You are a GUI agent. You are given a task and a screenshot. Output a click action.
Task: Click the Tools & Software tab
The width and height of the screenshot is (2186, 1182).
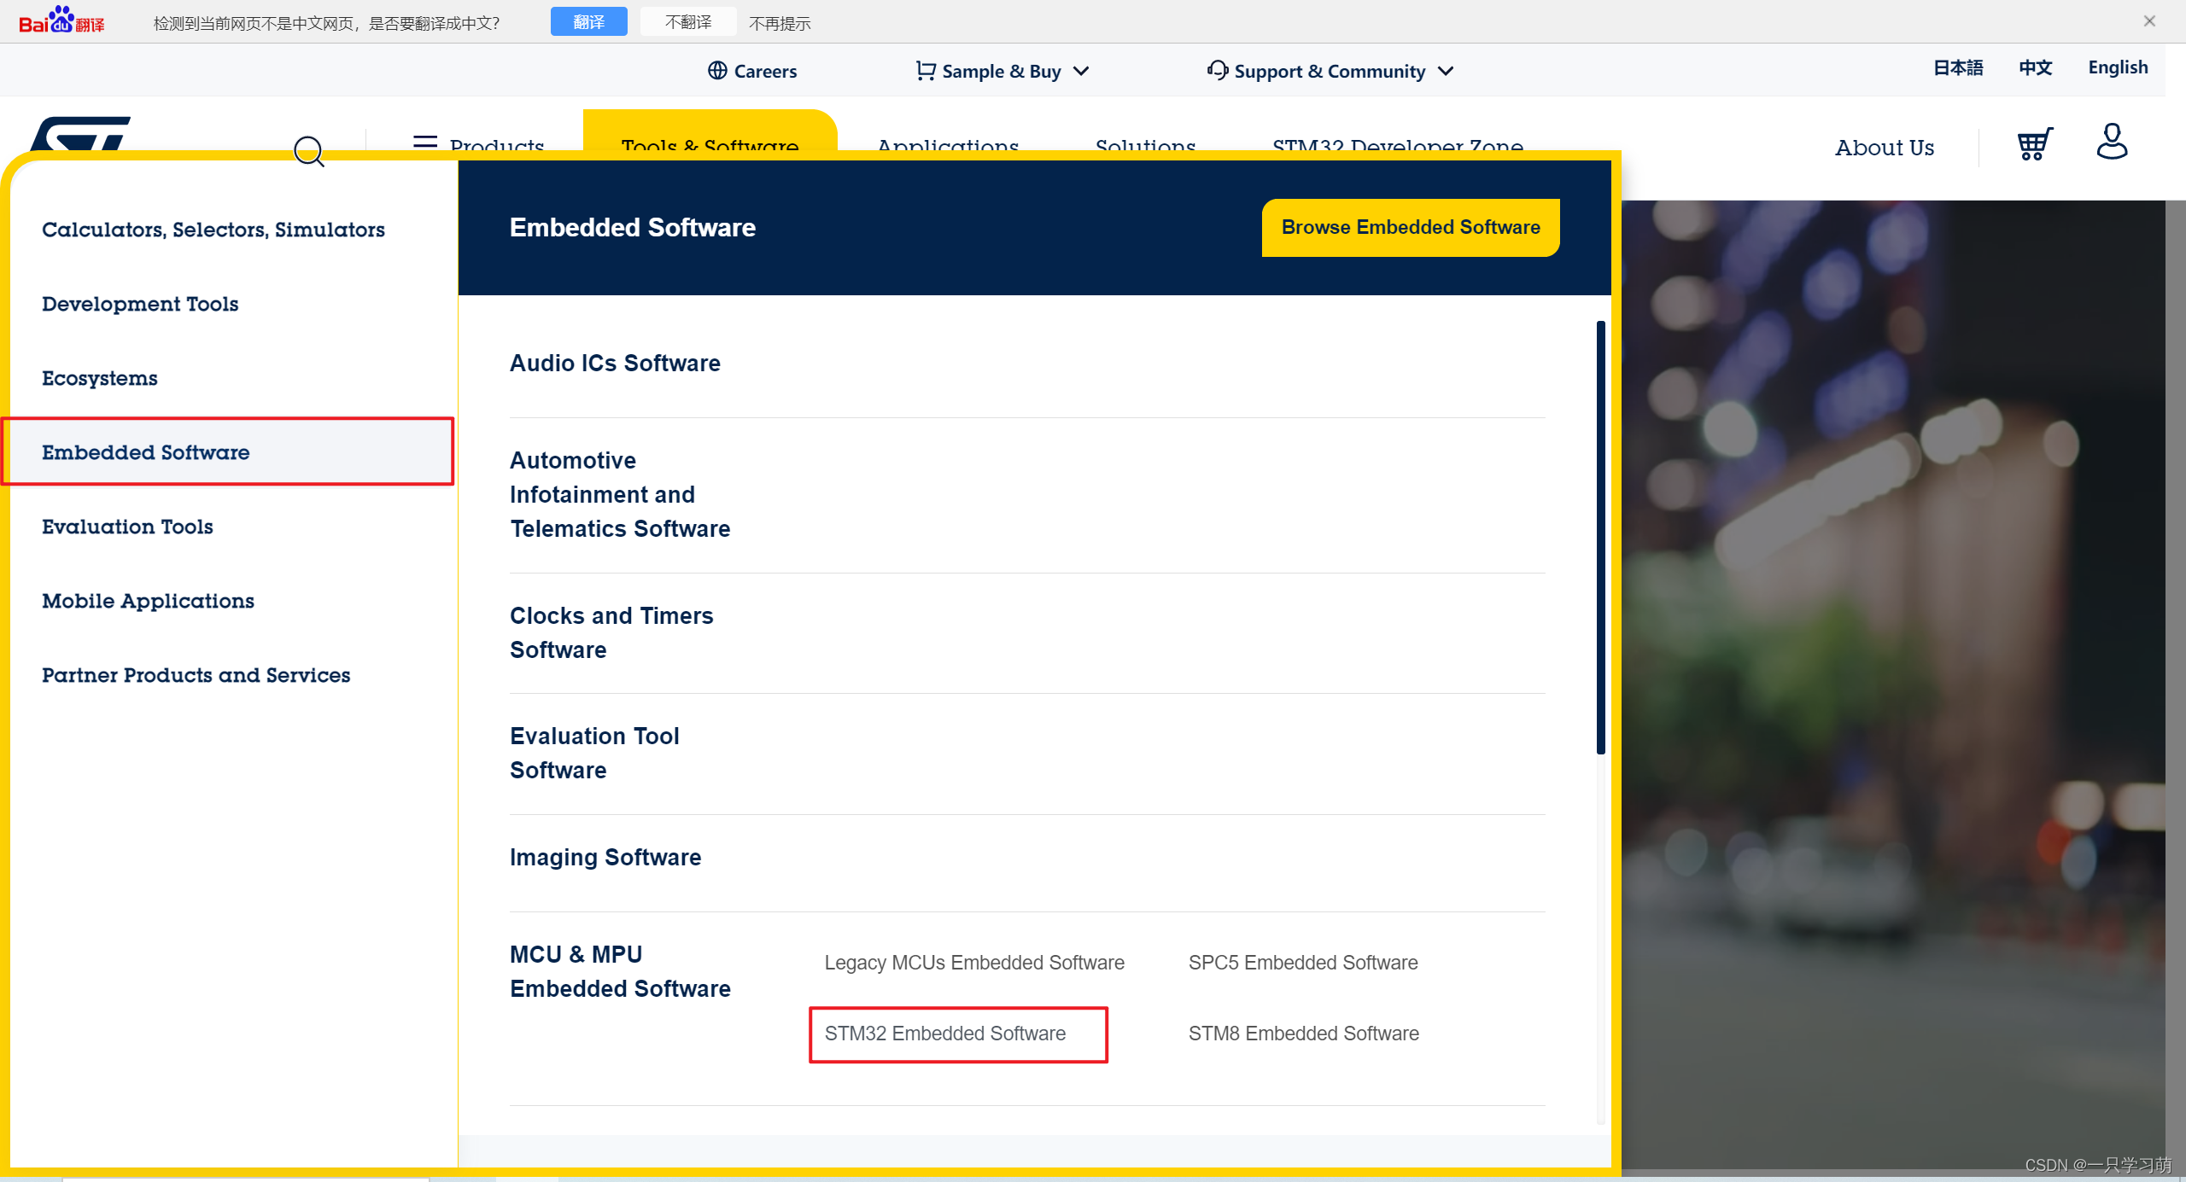point(710,144)
